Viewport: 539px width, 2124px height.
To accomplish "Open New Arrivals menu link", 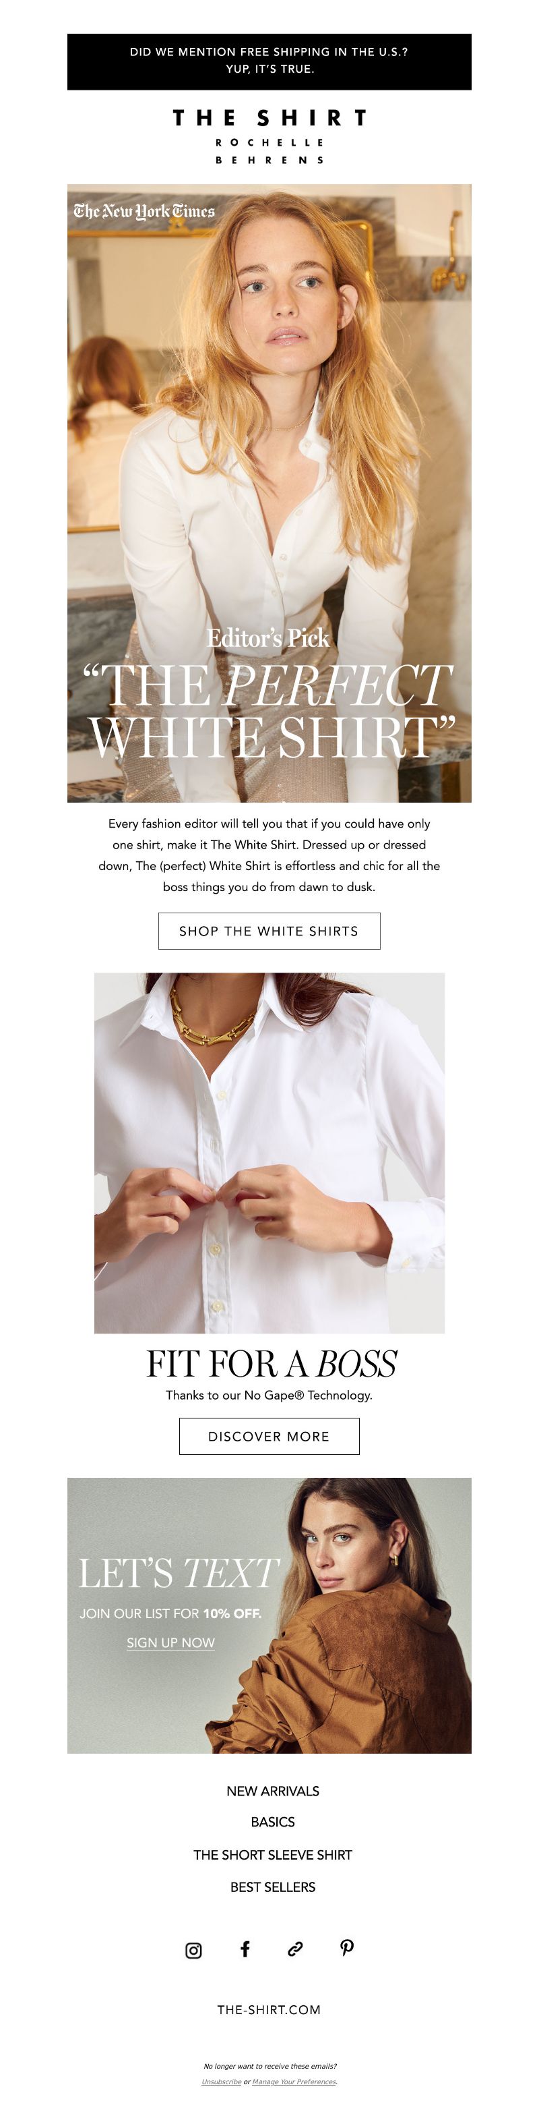I will coord(273,1790).
